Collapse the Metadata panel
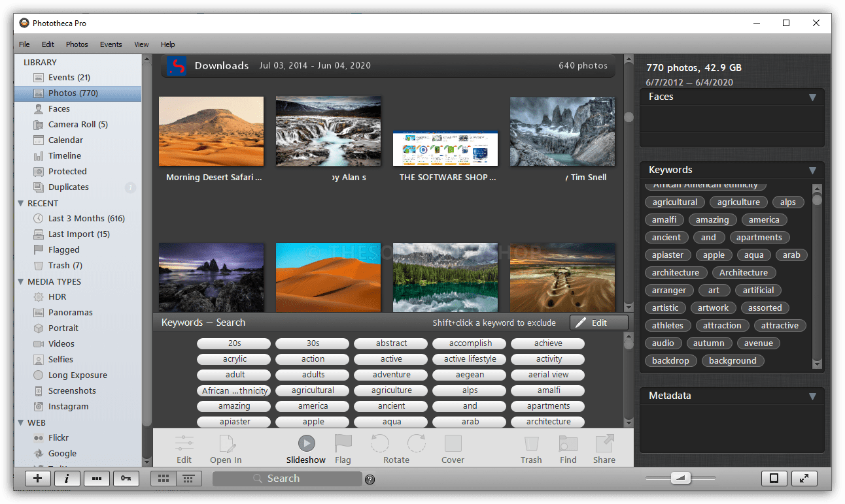This screenshot has height=504, width=845. click(x=812, y=396)
